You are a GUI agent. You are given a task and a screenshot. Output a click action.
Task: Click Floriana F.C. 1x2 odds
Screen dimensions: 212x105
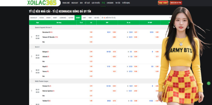point(91,86)
